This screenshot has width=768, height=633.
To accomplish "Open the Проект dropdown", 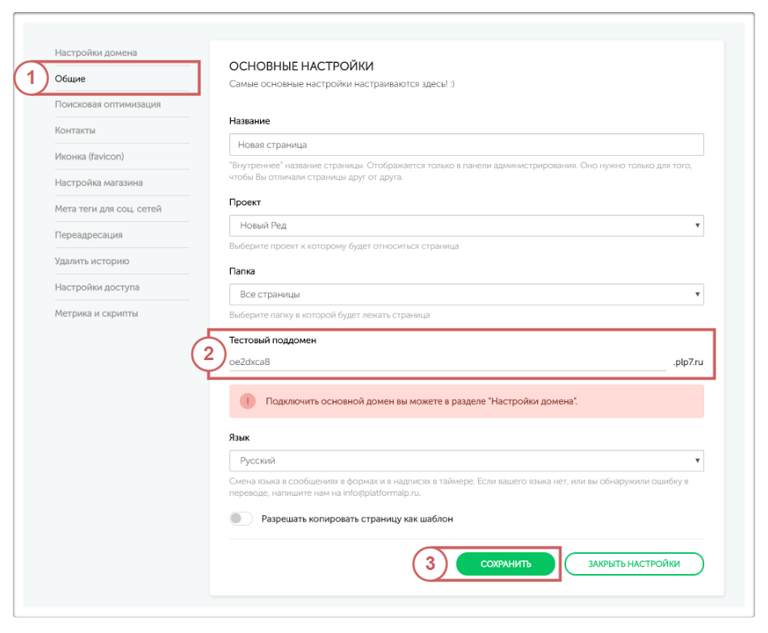I will [466, 225].
